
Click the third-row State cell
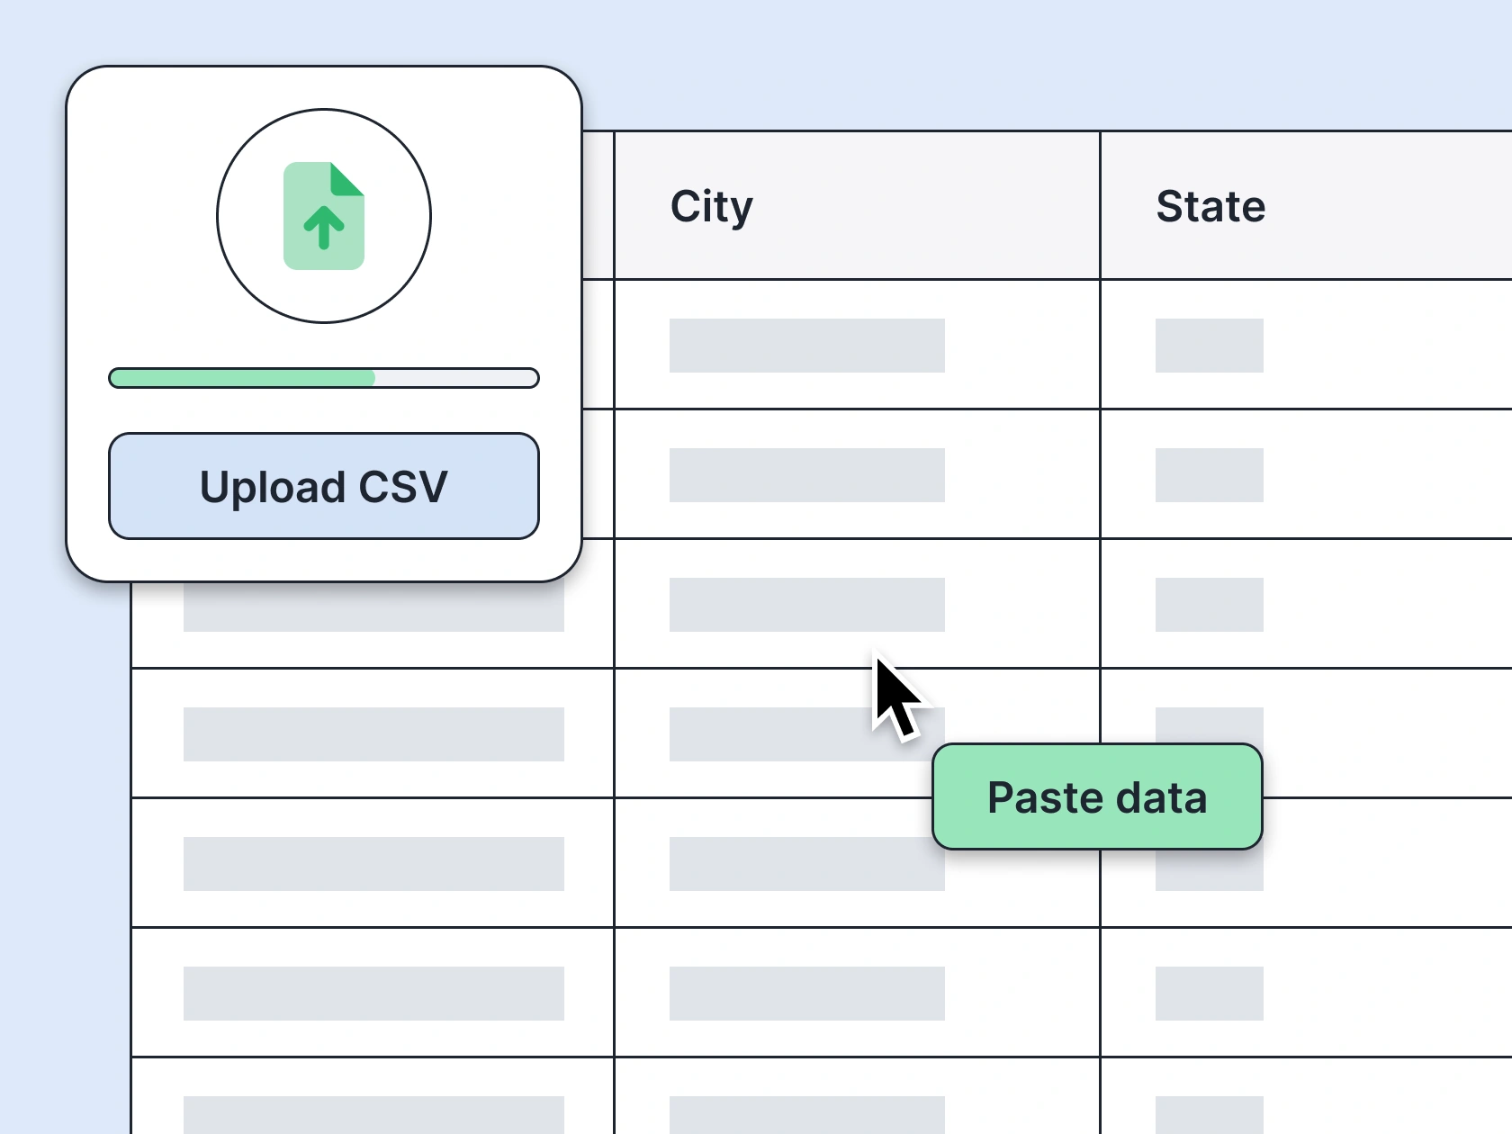click(x=1209, y=605)
